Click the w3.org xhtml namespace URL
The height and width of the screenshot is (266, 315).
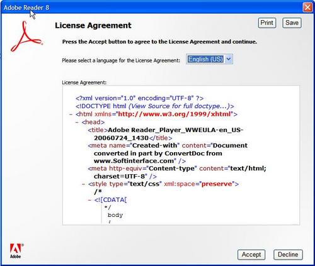(175, 114)
